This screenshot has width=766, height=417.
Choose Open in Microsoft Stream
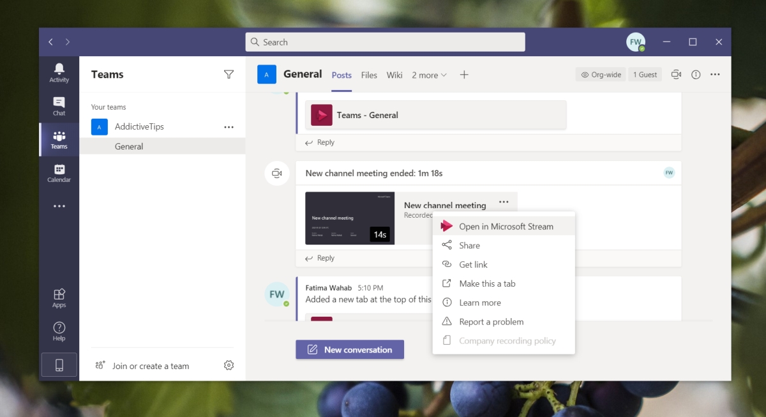504,226
